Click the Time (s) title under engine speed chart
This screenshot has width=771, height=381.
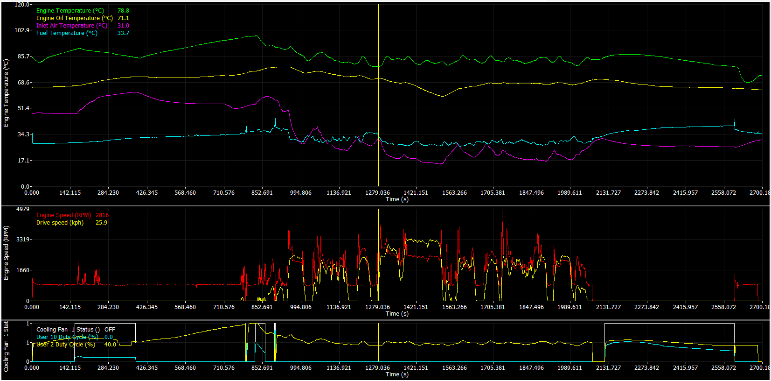click(x=397, y=314)
